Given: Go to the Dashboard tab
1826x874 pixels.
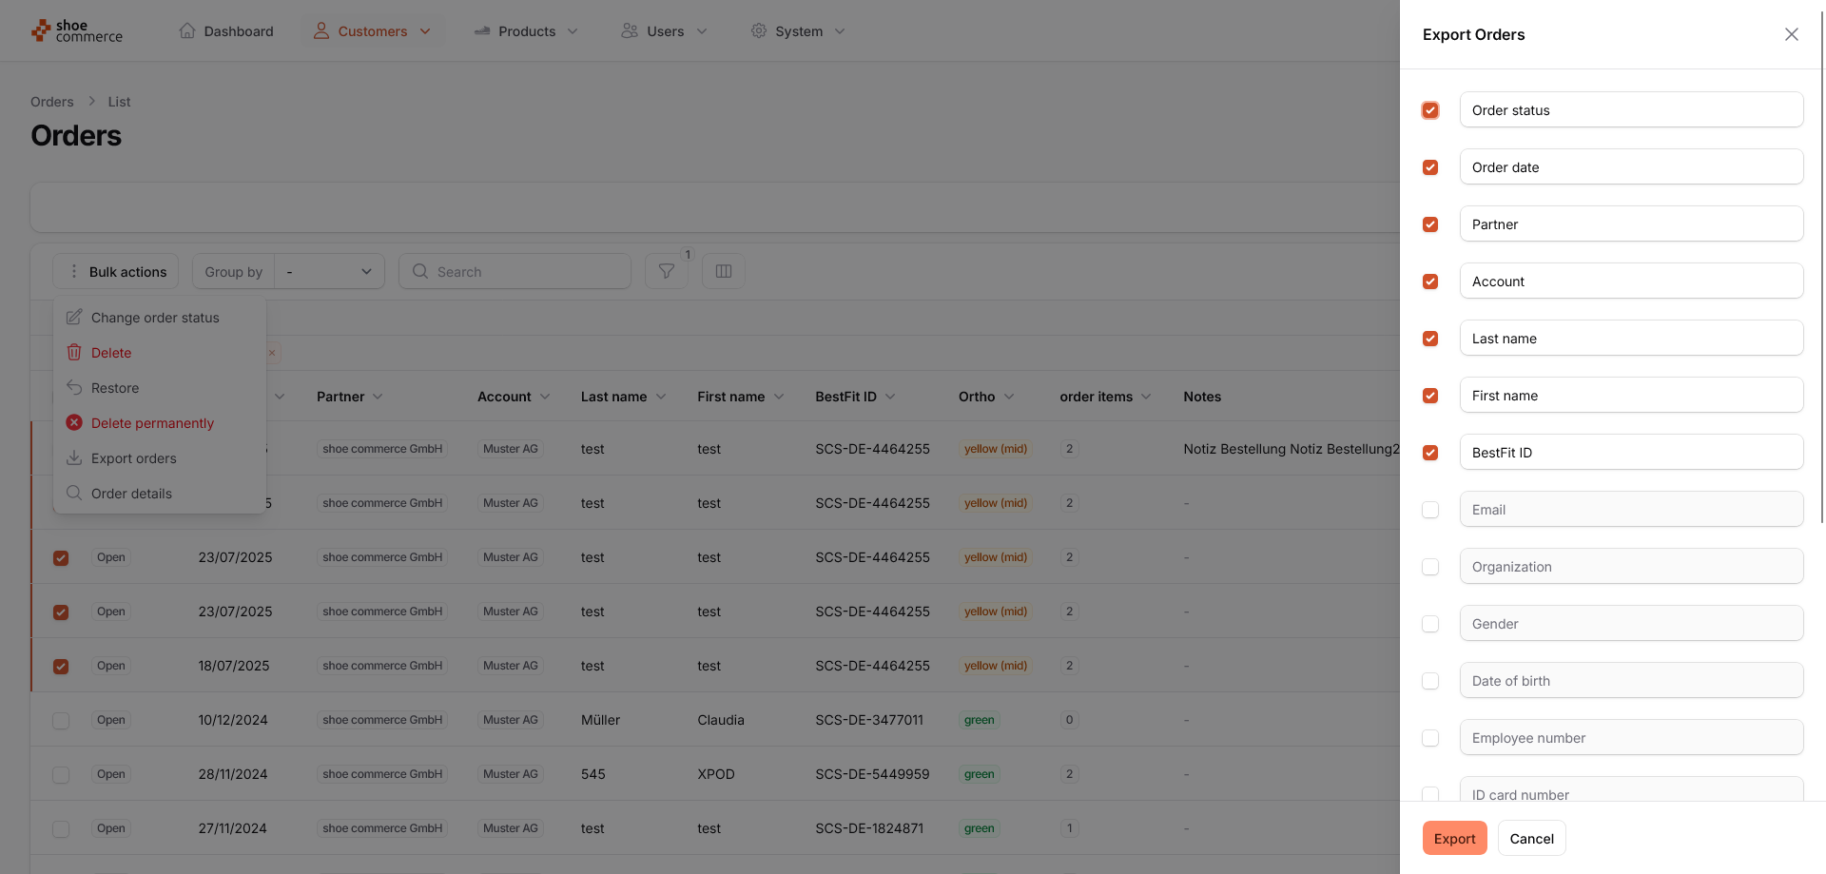Looking at the screenshot, I should pyautogui.click(x=226, y=31).
